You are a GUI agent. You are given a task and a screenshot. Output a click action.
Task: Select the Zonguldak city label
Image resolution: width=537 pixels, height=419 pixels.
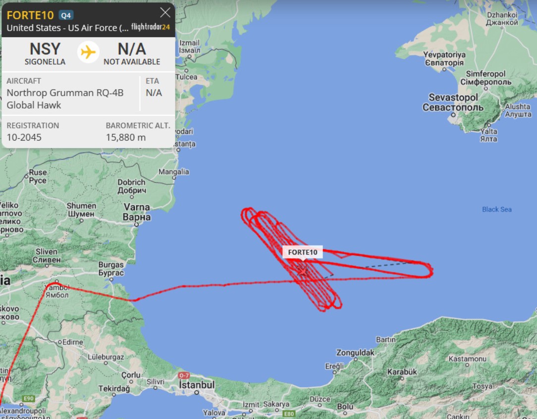click(x=355, y=353)
